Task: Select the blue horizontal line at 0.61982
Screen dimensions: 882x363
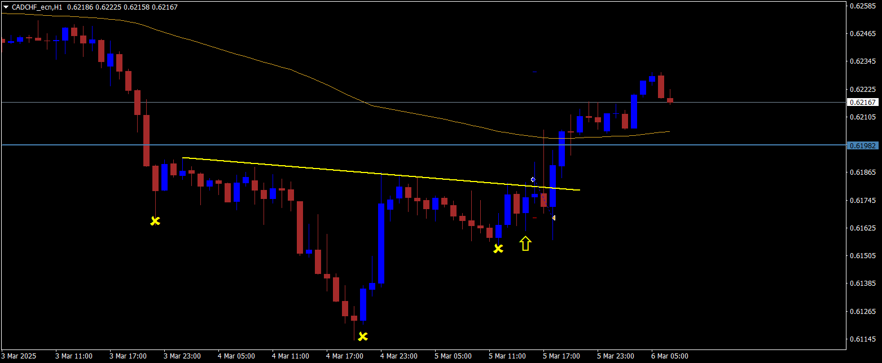Action: click(x=423, y=145)
